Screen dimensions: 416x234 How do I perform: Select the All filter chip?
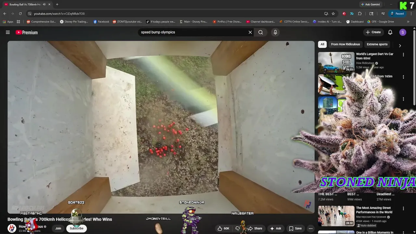[322, 44]
